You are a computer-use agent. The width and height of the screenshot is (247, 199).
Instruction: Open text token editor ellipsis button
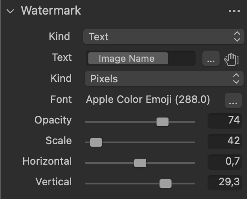coord(211,58)
